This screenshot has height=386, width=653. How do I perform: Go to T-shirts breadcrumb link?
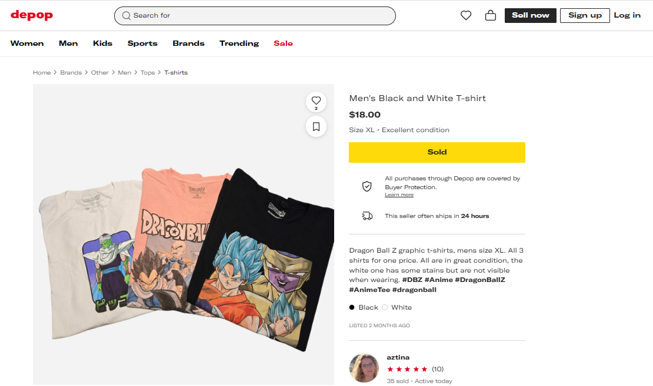pos(176,73)
